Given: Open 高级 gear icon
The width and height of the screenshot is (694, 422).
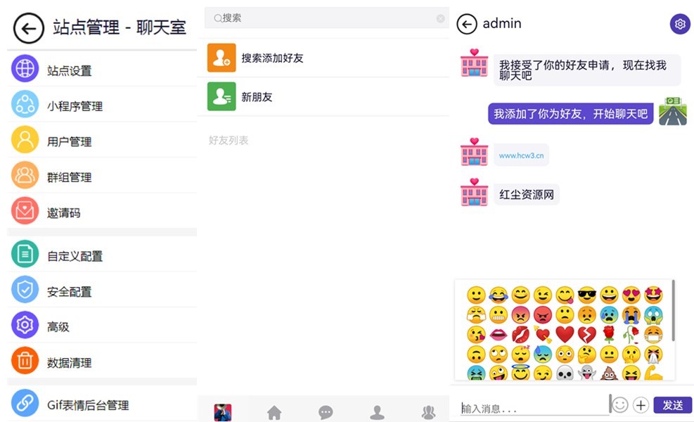Looking at the screenshot, I should [25, 325].
